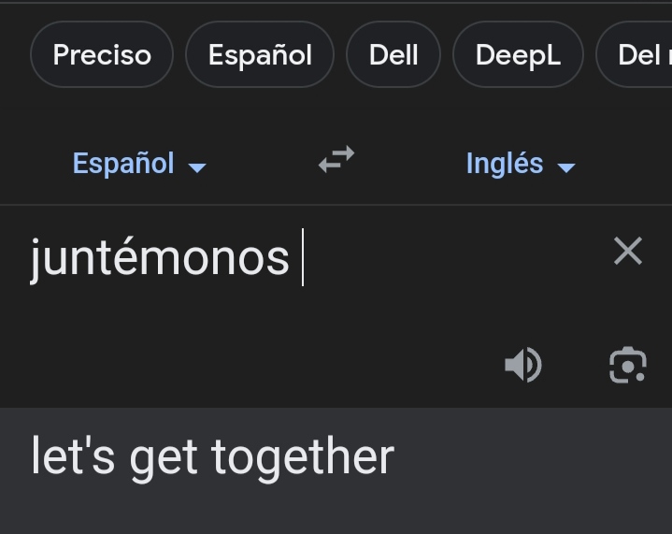Choose the DeepL suggestion chip
Image resolution: width=672 pixels, height=534 pixels.
coord(518,54)
